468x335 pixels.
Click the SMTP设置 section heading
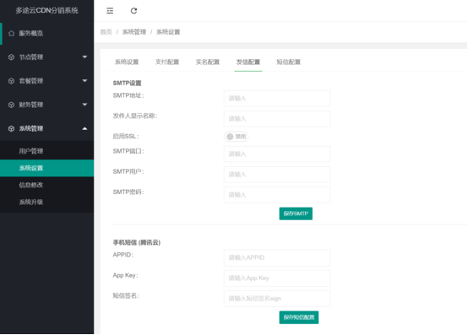(128, 84)
